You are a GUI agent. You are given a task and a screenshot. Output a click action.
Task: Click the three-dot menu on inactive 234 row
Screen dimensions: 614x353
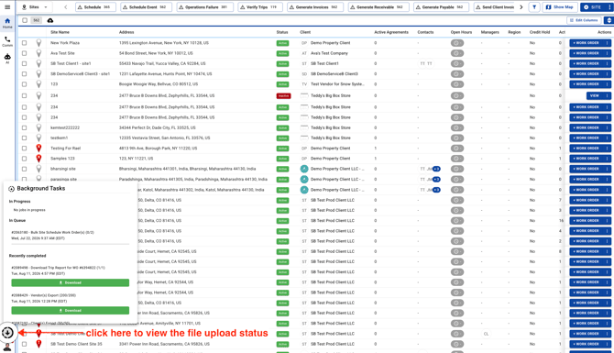pos(608,95)
